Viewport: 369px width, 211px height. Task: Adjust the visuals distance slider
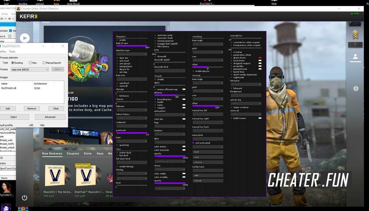170,95
